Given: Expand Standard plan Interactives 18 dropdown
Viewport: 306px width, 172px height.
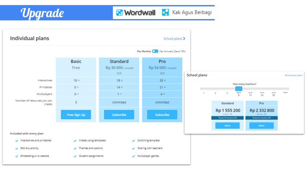Looking at the screenshot, I should (x=120, y=80).
